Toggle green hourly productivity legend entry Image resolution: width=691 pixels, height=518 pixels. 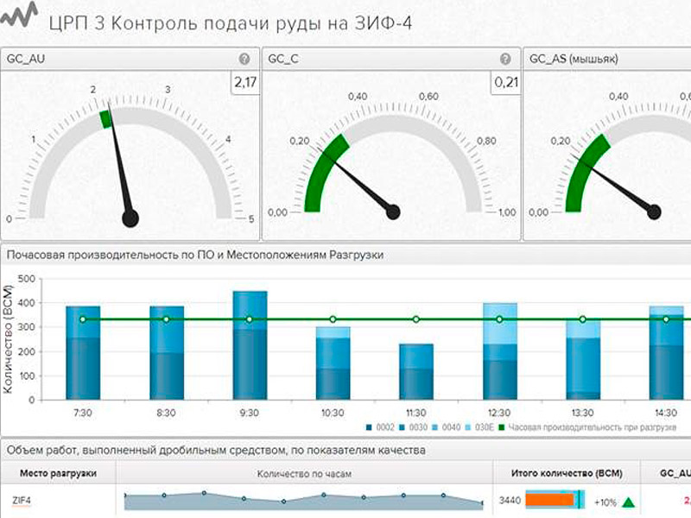coord(587,427)
